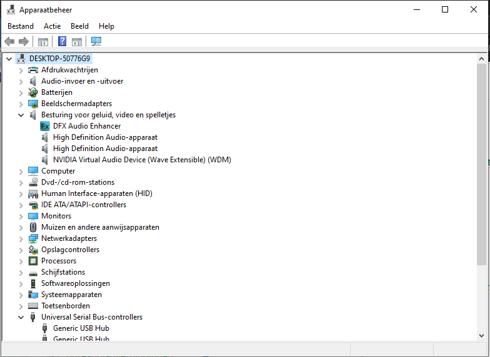Maximize the Apparaatbeheer window
This screenshot has height=357, width=490.
pyautogui.click(x=445, y=10)
